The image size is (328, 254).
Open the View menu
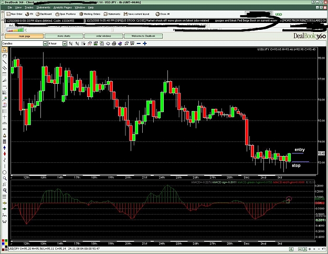point(18,7)
